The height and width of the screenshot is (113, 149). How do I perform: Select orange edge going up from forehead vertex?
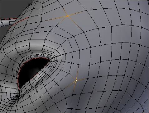[65, 11]
